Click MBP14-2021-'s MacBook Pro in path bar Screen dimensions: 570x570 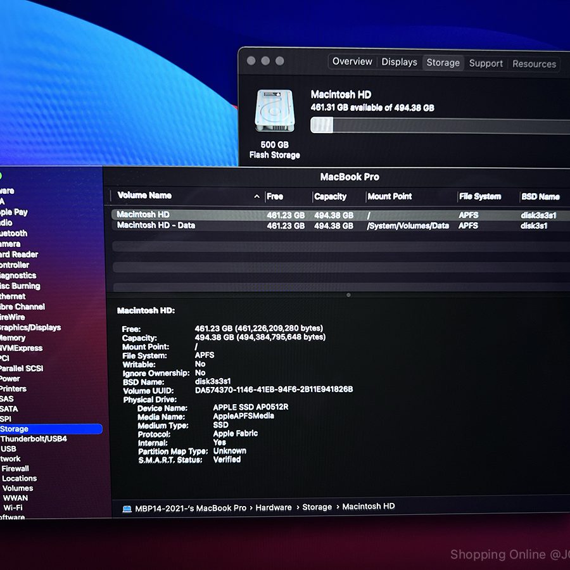[191, 508]
